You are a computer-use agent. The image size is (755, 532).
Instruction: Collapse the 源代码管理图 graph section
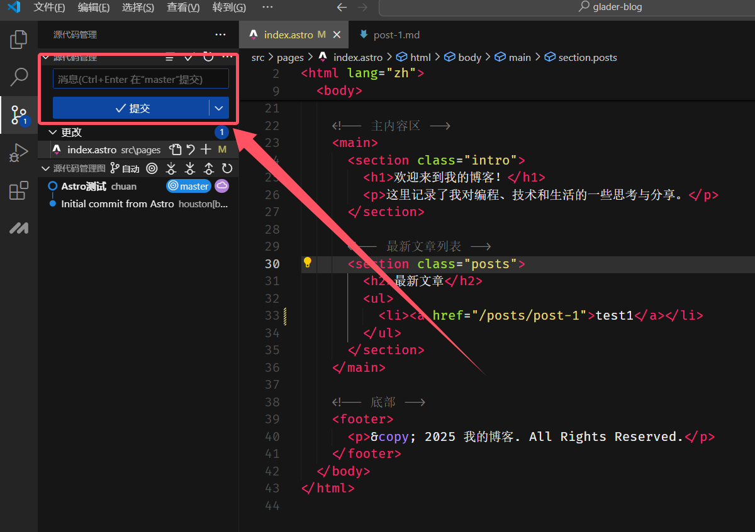coord(45,168)
